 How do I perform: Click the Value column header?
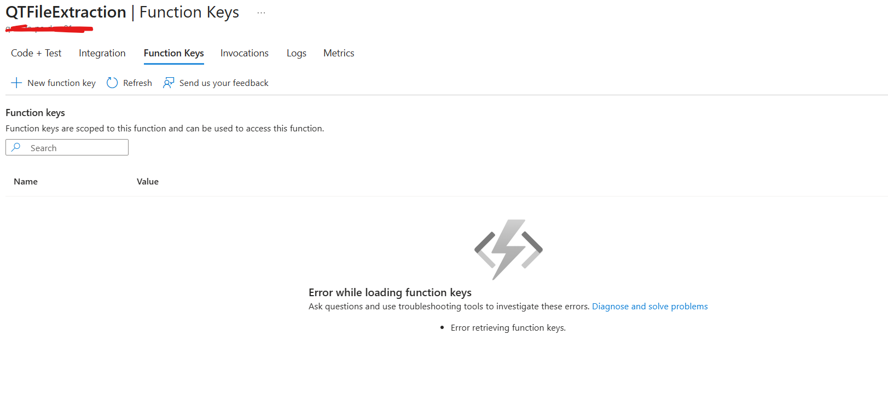coord(148,182)
